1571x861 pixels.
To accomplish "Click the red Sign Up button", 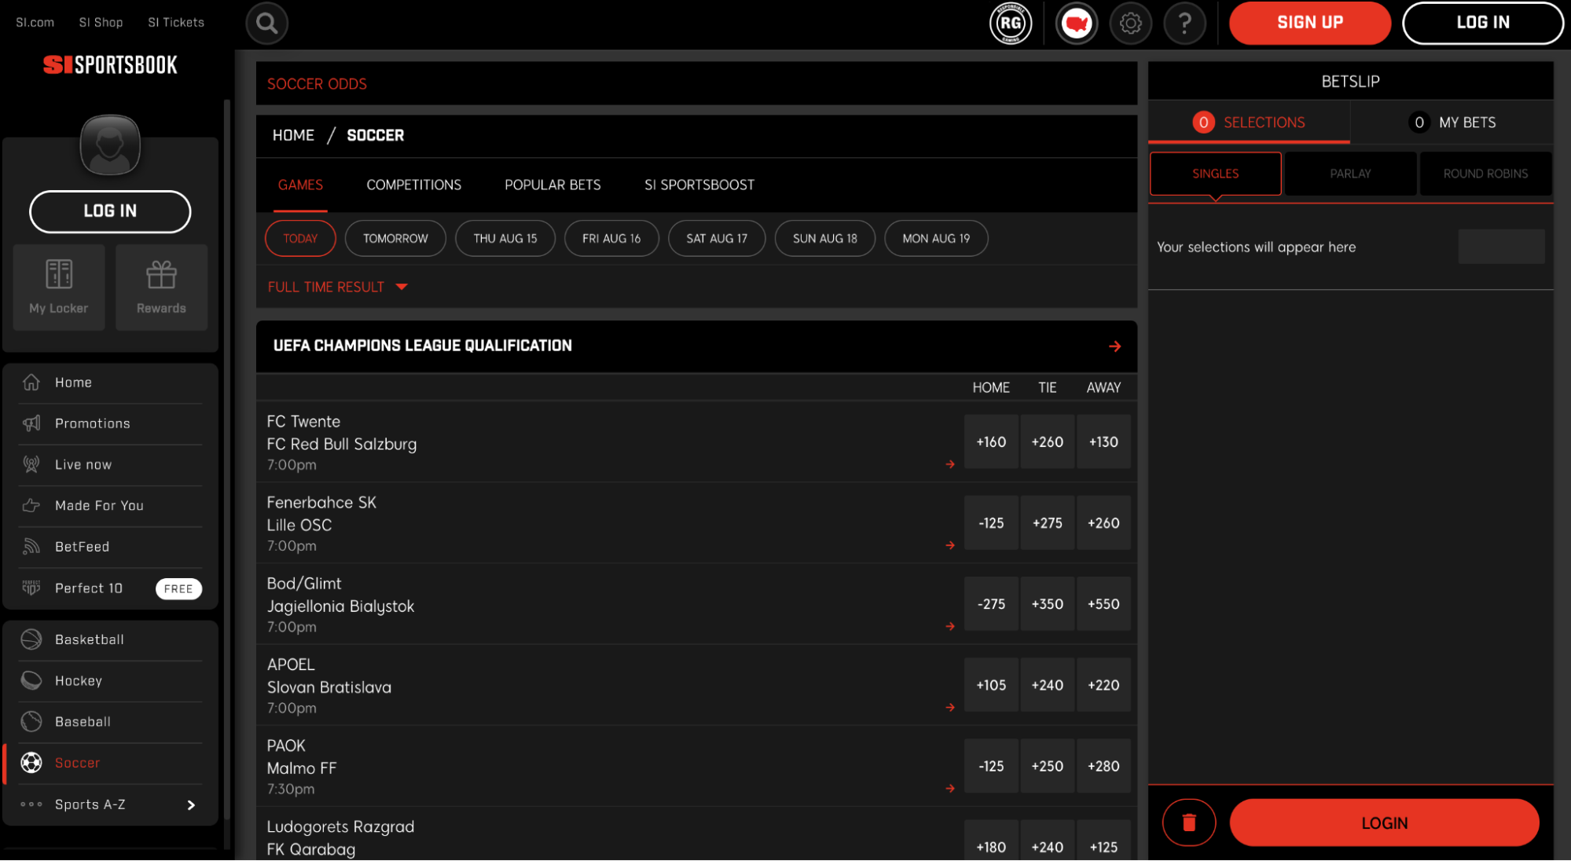I will click(x=1310, y=23).
